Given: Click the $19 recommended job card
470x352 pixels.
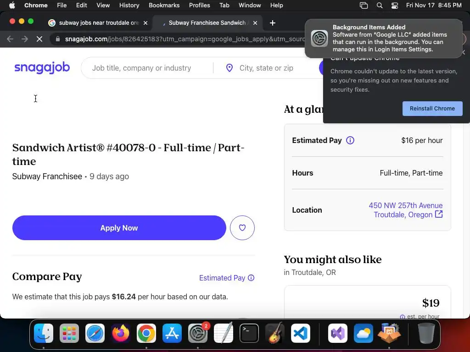Looking at the screenshot, I should click(368, 302).
